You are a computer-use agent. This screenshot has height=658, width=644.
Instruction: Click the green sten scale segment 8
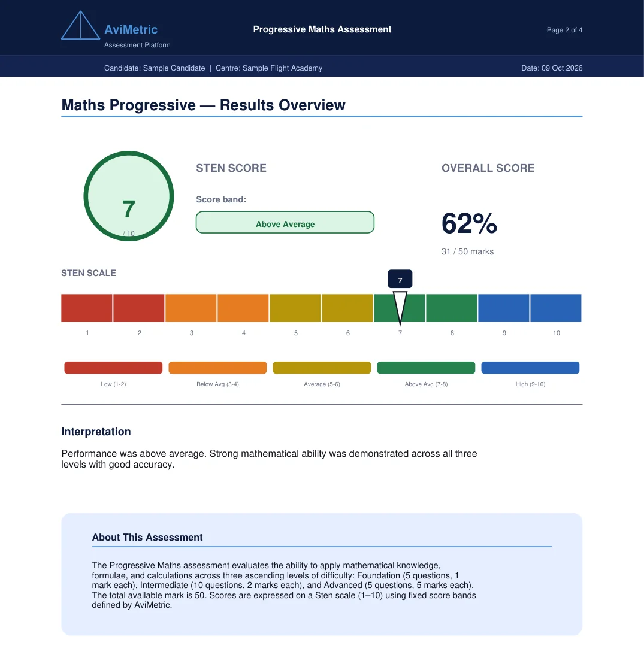(452, 308)
